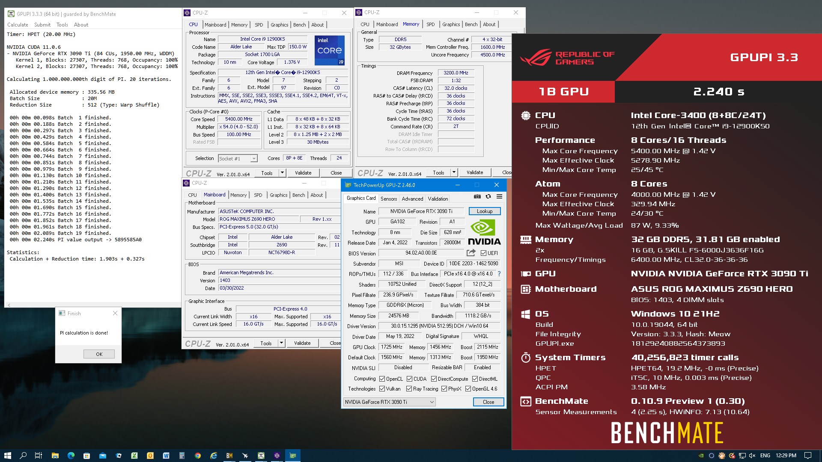This screenshot has height=462, width=822.
Task: Open Task View on the taskbar
Action: 39,456
